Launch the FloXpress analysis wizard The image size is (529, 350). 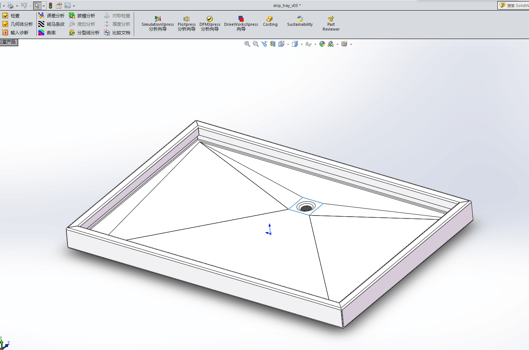tap(187, 23)
